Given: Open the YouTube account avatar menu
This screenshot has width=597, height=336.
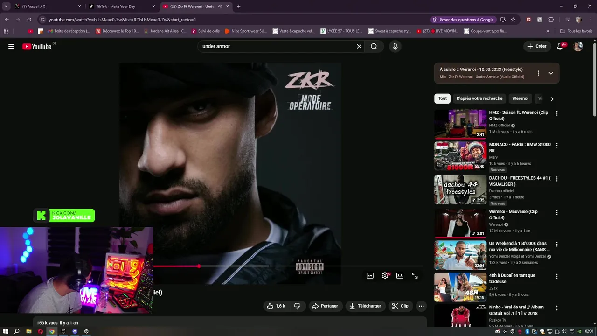Looking at the screenshot, I should (578, 46).
